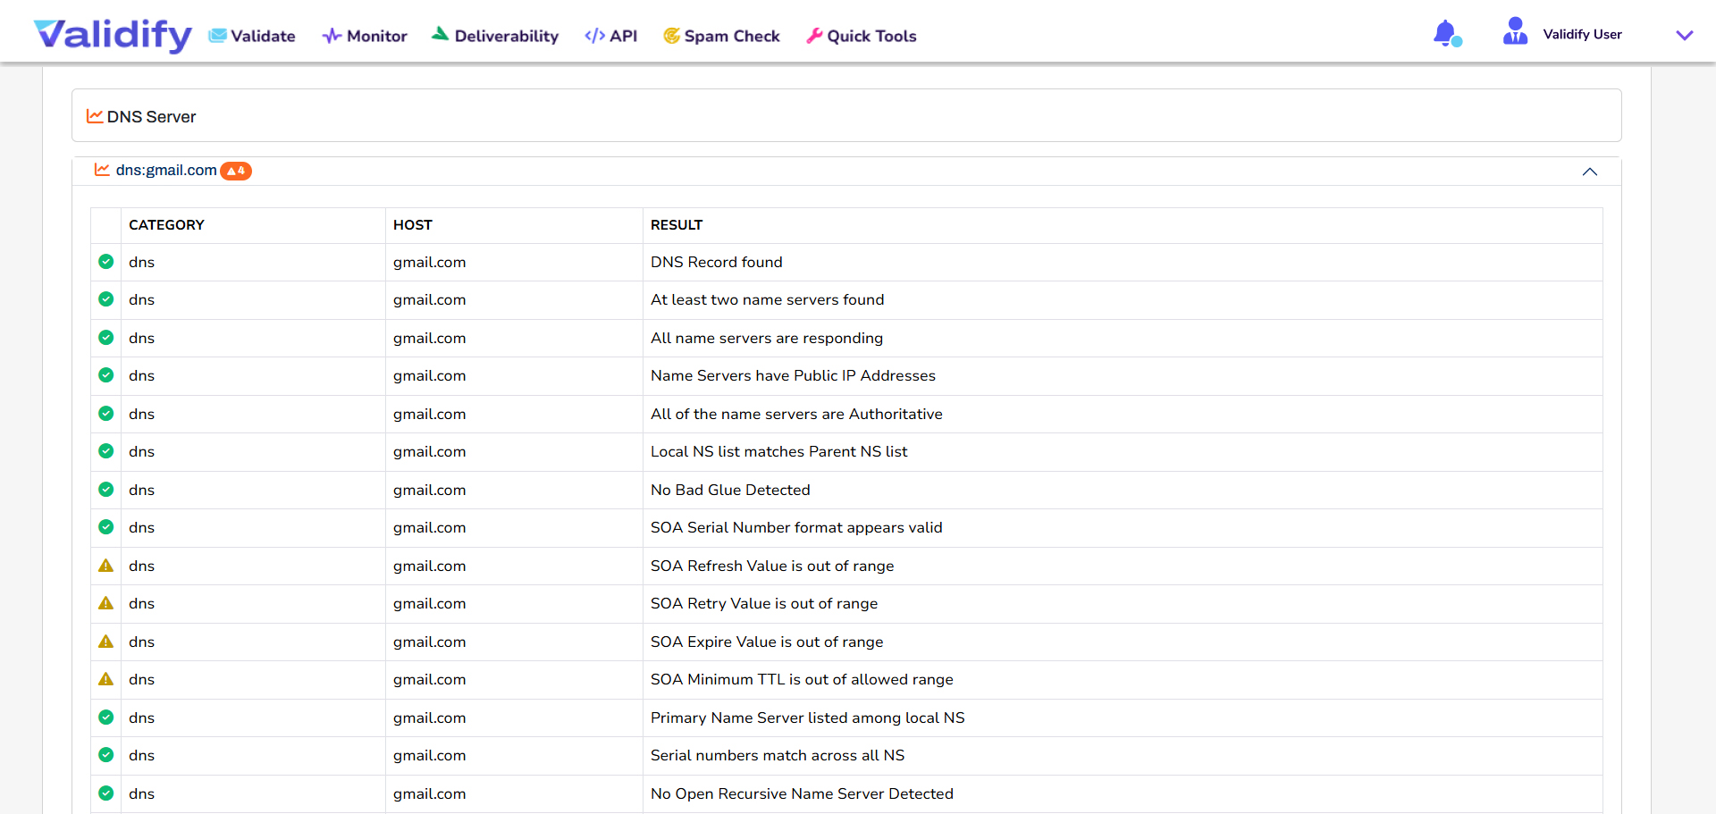This screenshot has width=1716, height=814.
Task: Click green check icon for DNS Record found
Action: point(106,262)
